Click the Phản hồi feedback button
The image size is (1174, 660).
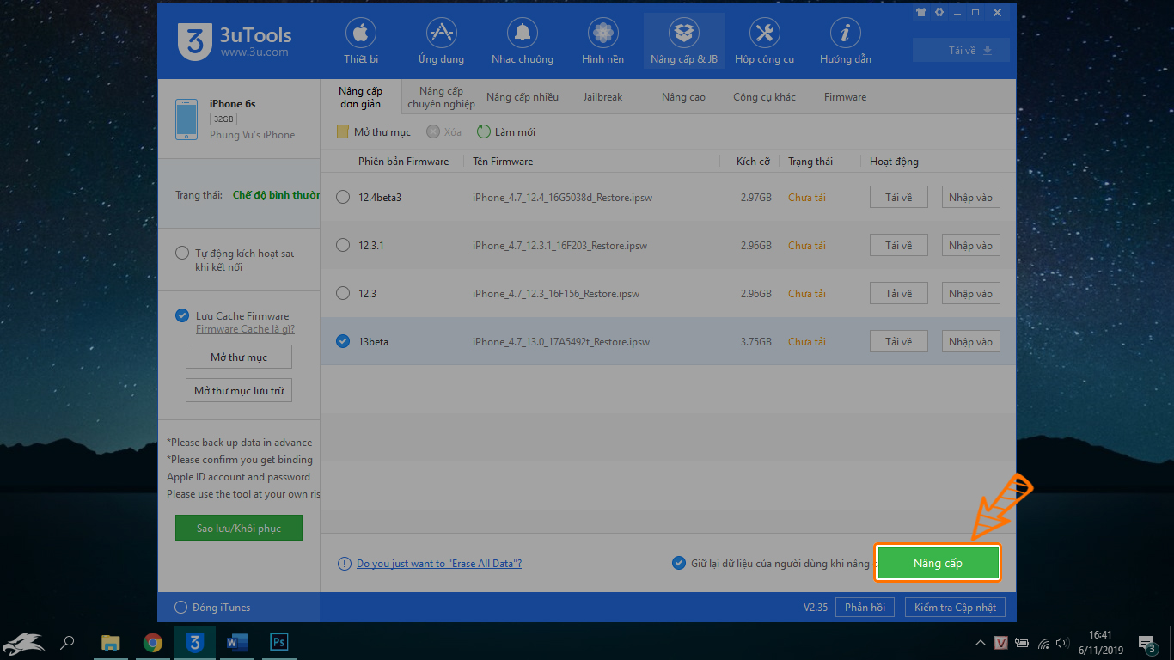coord(865,608)
